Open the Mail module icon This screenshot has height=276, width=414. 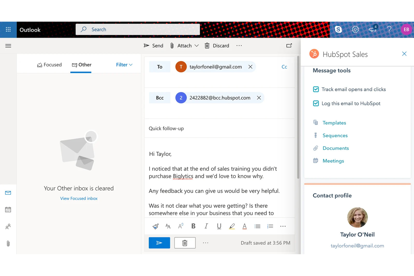[8, 193]
